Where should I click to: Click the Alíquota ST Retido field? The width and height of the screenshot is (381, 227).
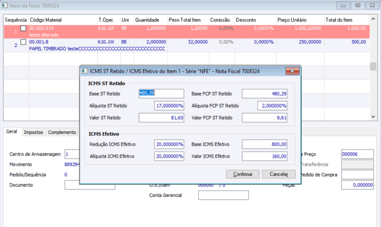pos(169,106)
